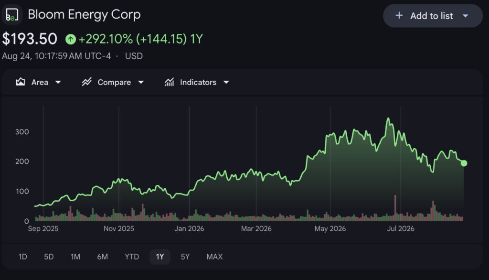489x280 pixels.
Task: Click the Add to list button
Action: tap(433, 16)
